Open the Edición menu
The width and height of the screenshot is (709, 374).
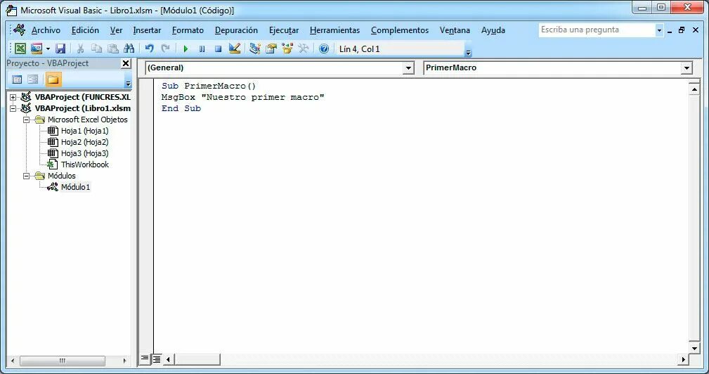point(85,30)
